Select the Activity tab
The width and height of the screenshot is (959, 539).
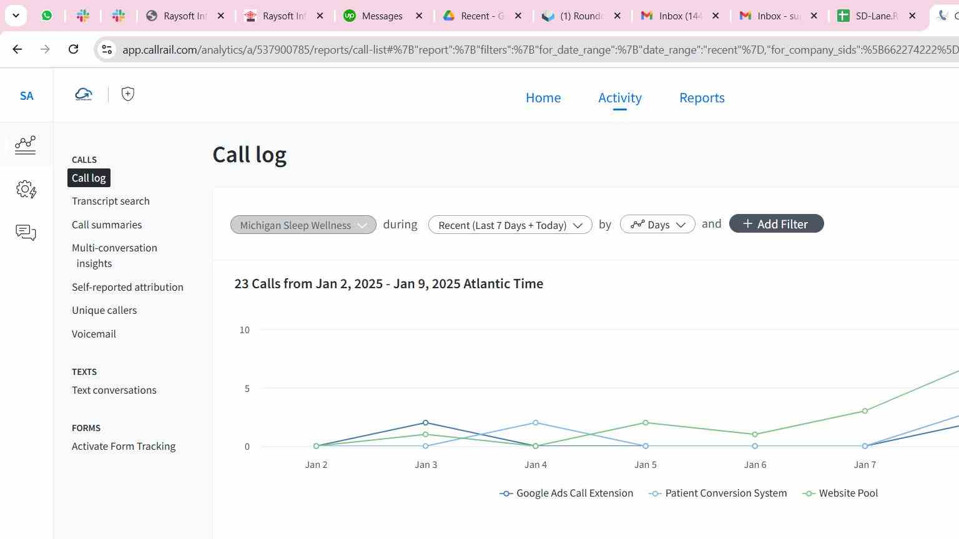click(x=620, y=98)
